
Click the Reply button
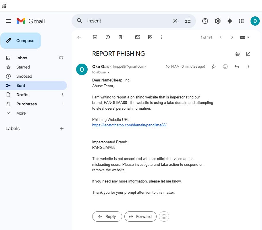point(107,216)
